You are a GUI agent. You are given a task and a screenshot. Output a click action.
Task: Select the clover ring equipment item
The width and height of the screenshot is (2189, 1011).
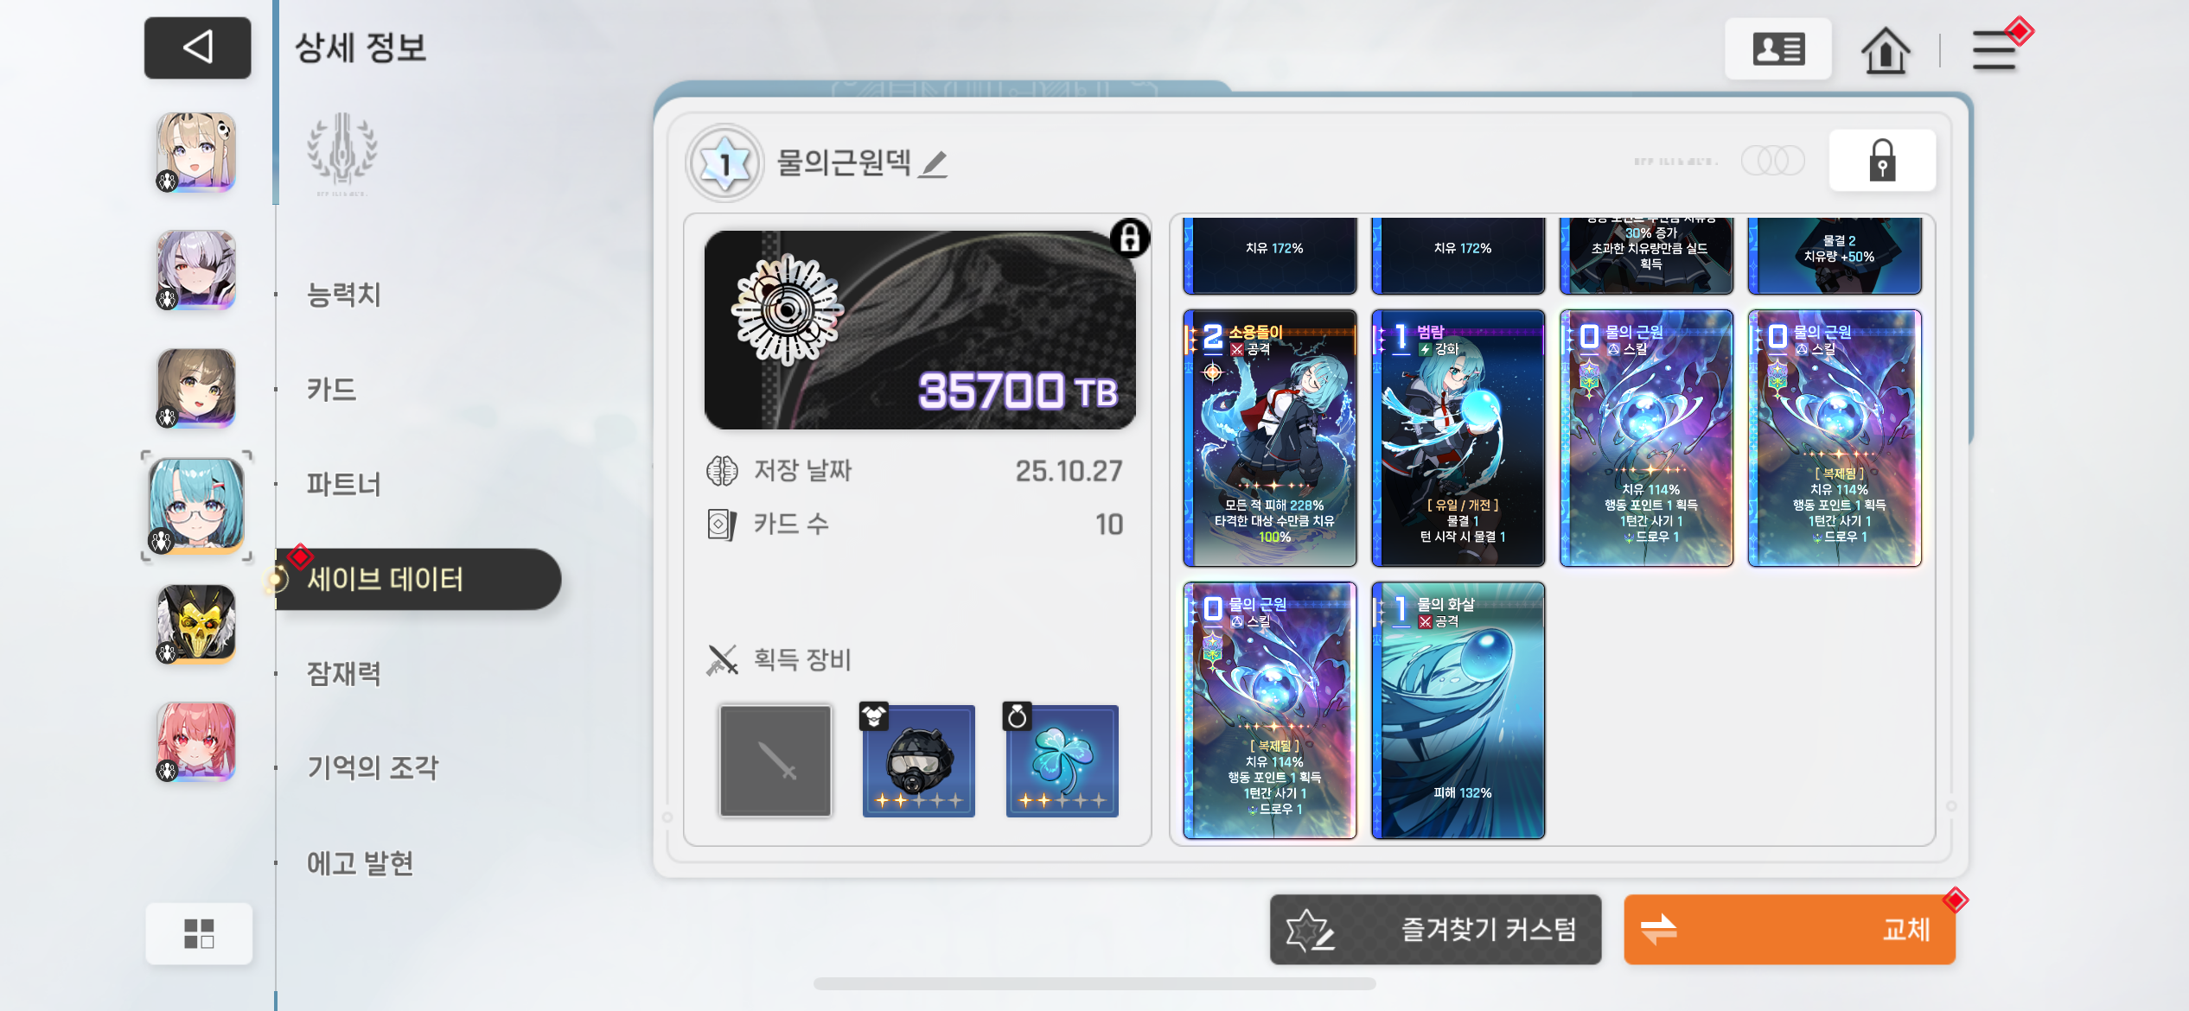point(1062,760)
